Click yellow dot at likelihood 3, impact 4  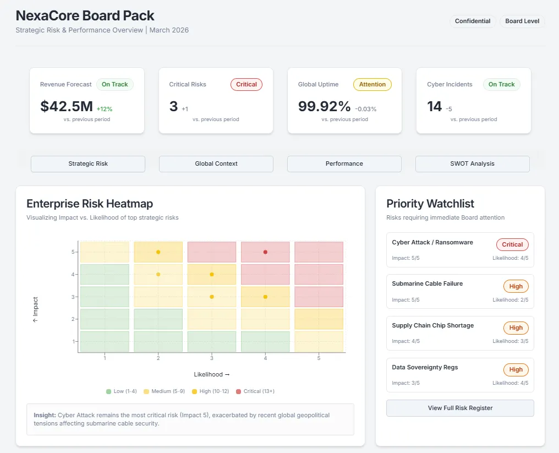(x=212, y=274)
